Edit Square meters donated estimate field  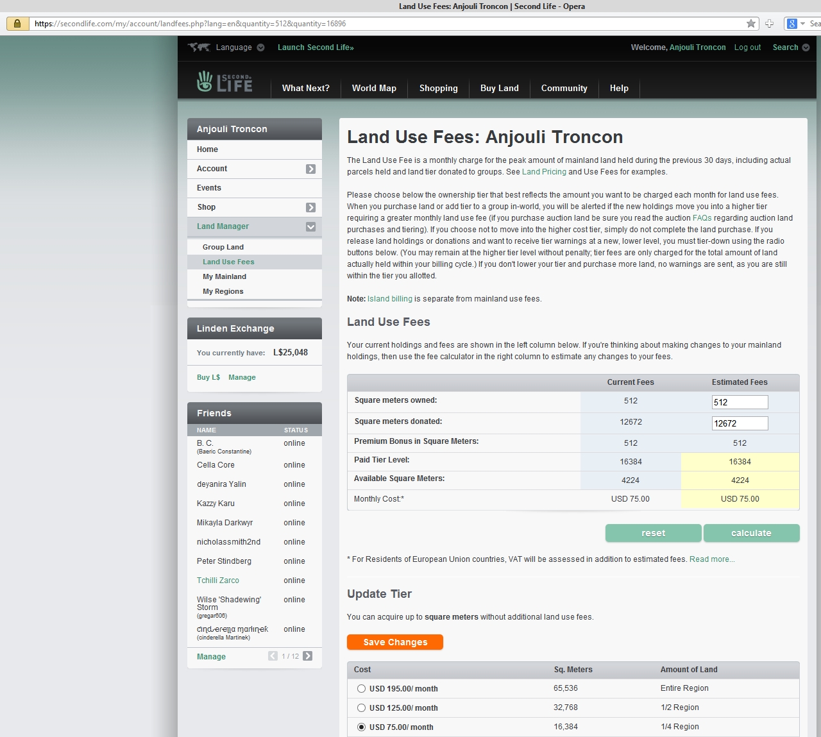tap(740, 423)
